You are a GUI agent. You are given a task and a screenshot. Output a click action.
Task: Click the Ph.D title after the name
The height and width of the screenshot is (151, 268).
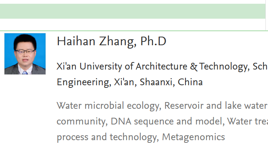pyautogui.click(x=153, y=41)
